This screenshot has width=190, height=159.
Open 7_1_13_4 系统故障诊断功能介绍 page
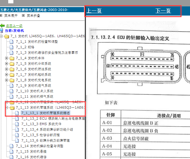click(x=47, y=129)
